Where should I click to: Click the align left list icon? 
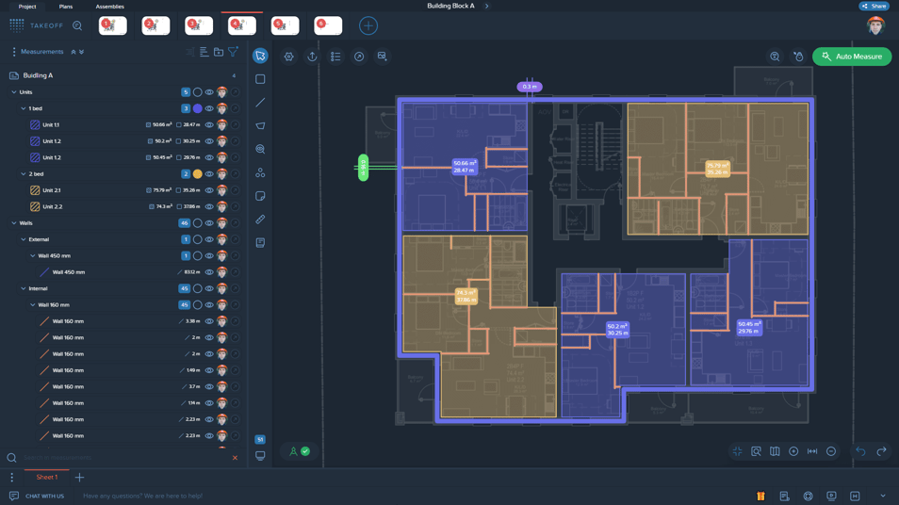tap(204, 52)
